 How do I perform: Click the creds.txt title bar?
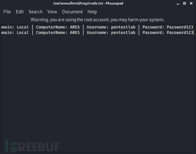(x=88, y=3)
